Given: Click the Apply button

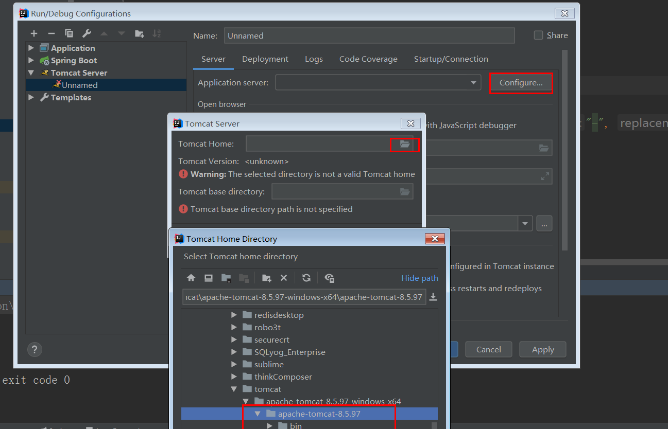Looking at the screenshot, I should 543,349.
